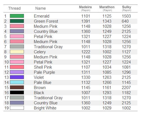Click the Emerald green swatch in row 1
The image size is (141, 114).
[x=17, y=16]
